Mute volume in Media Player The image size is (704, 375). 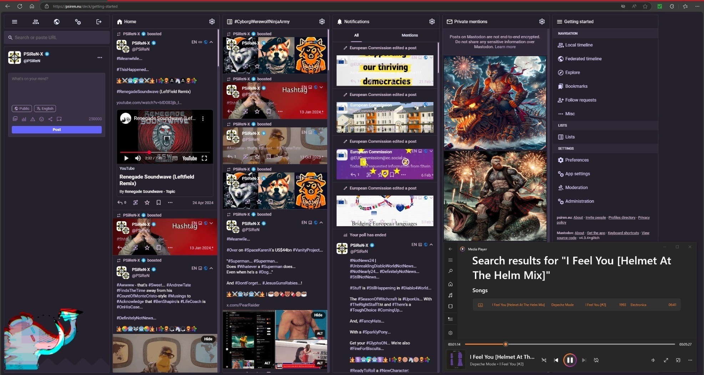653,360
